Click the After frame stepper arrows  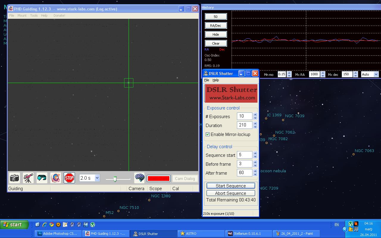click(x=255, y=173)
